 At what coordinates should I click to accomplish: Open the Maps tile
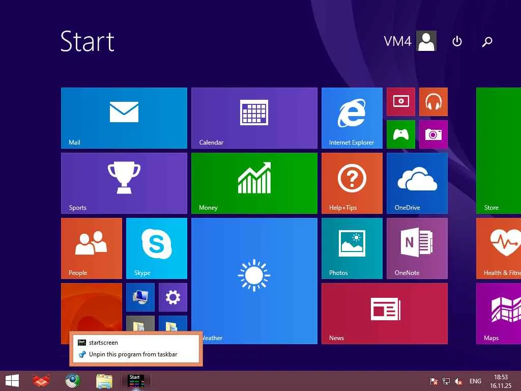[499, 314]
